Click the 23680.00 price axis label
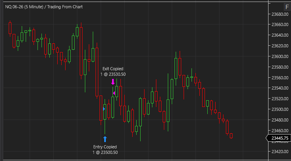The width and height of the screenshot is (291, 161). [x=280, y=14]
